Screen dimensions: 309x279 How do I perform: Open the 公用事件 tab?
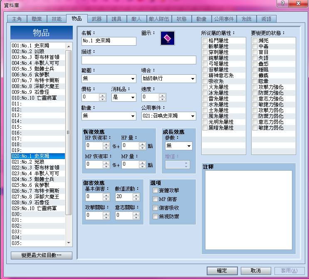tap(224, 19)
